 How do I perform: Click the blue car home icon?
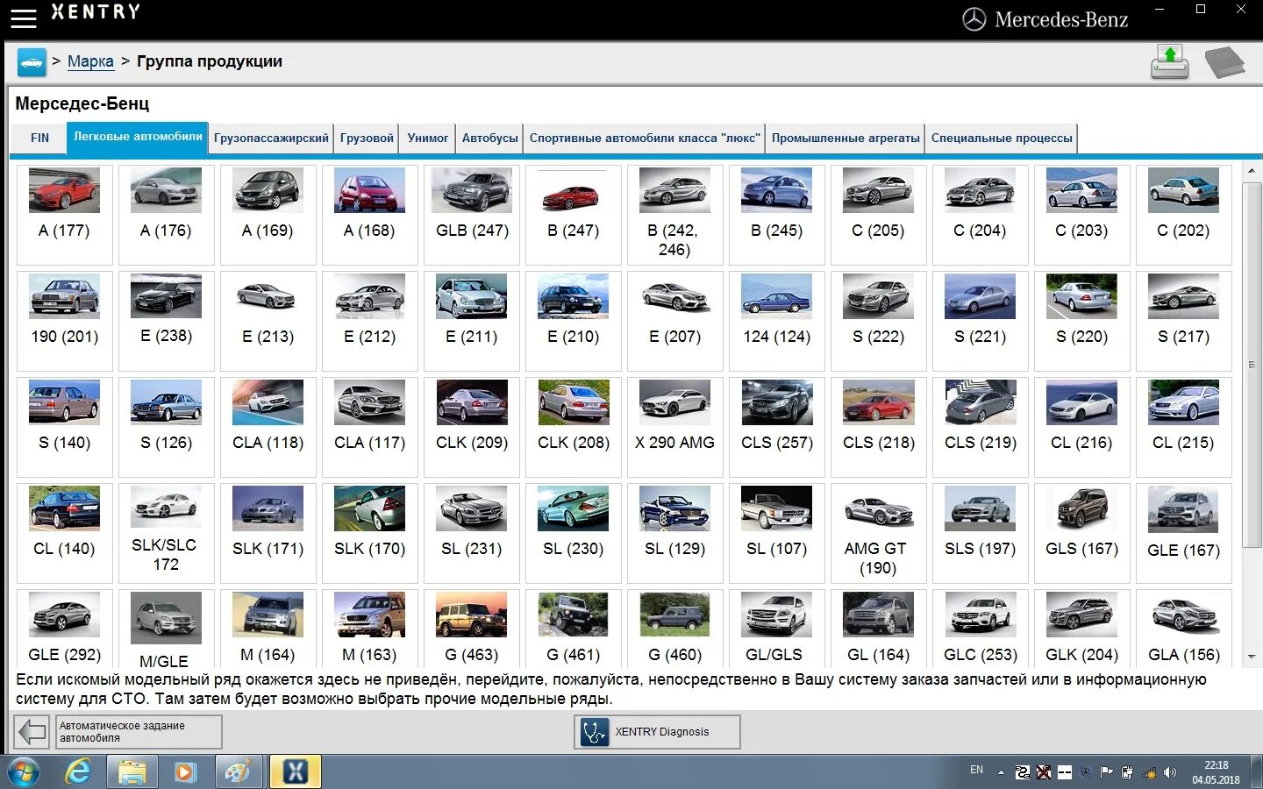tap(32, 63)
